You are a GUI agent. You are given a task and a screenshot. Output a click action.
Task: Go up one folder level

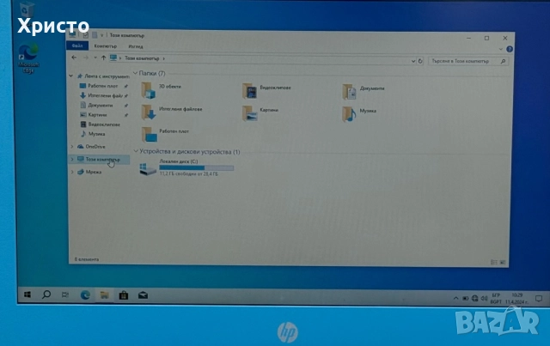(103, 58)
